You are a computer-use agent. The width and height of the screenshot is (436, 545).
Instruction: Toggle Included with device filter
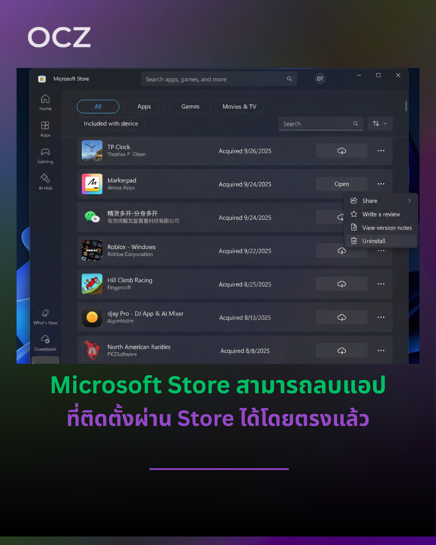coord(111,124)
